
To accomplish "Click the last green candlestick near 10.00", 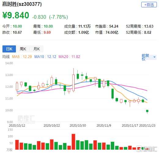I will (x=147, y=111).
